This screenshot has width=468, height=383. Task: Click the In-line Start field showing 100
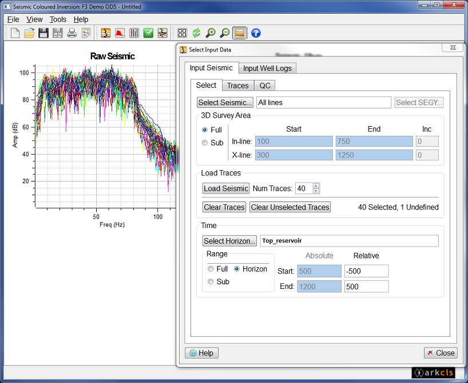(x=294, y=142)
